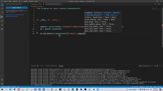Click the Ejecutar y depurar button
163x91 pixels.
tap(17, 8)
